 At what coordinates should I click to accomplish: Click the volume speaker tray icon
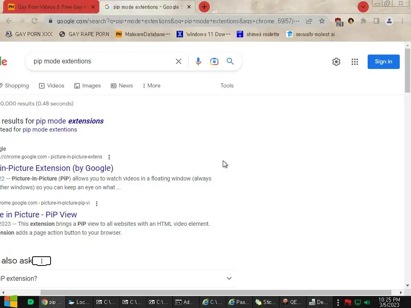367,302
